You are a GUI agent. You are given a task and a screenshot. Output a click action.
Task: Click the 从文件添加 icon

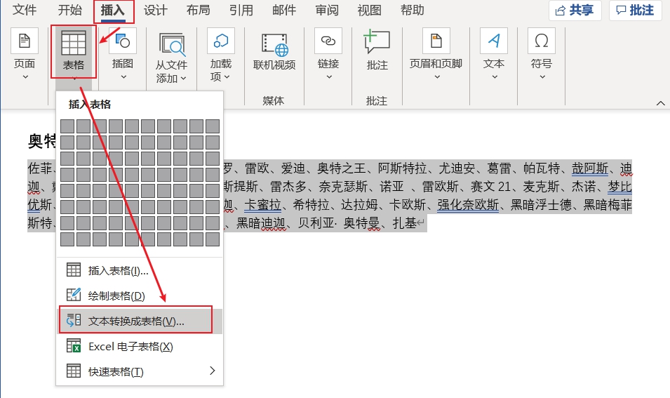coord(172,45)
